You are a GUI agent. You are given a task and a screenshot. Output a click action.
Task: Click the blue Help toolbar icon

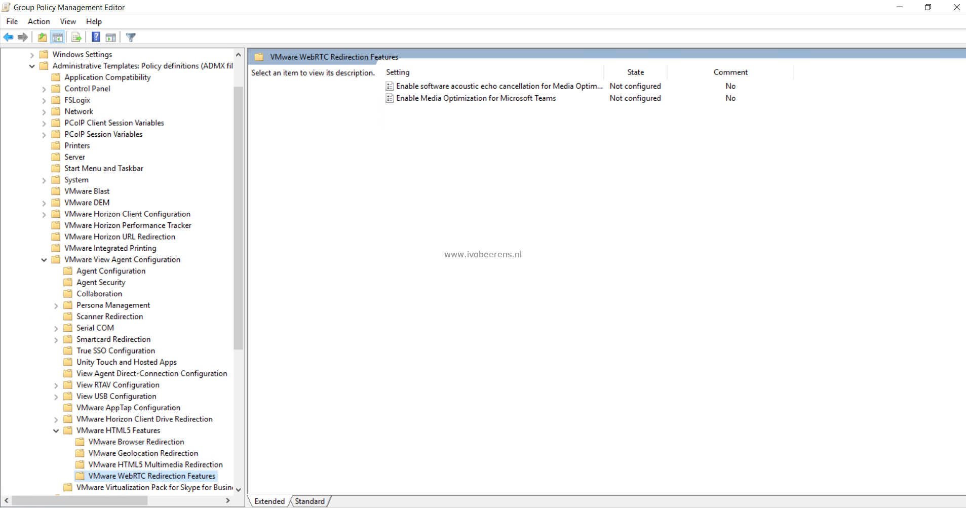(96, 37)
